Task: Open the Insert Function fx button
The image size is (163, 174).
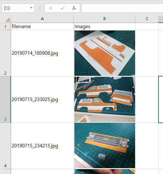Action: [74, 8]
